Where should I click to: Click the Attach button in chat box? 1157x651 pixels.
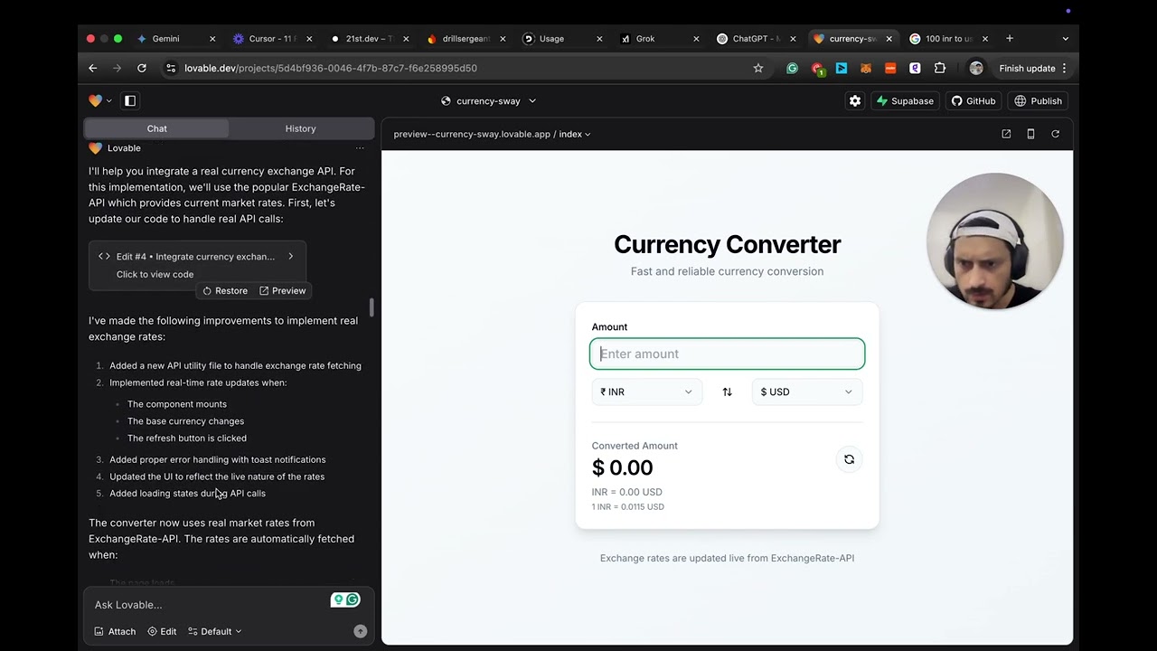tap(115, 631)
